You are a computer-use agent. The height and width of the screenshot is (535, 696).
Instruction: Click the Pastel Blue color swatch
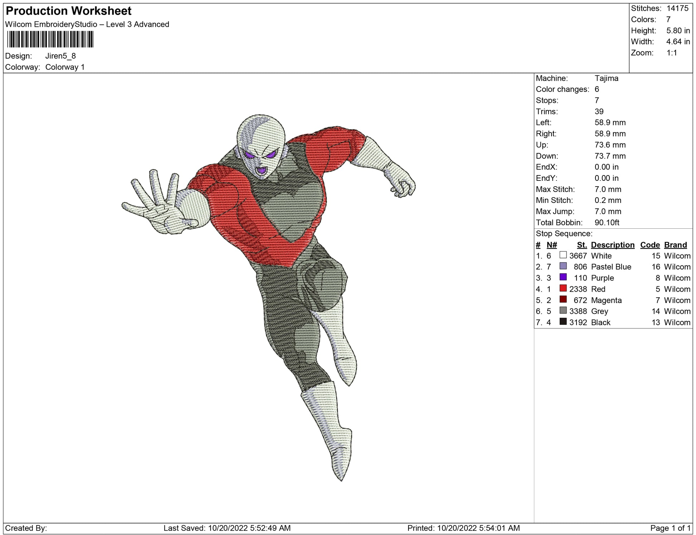click(x=563, y=266)
